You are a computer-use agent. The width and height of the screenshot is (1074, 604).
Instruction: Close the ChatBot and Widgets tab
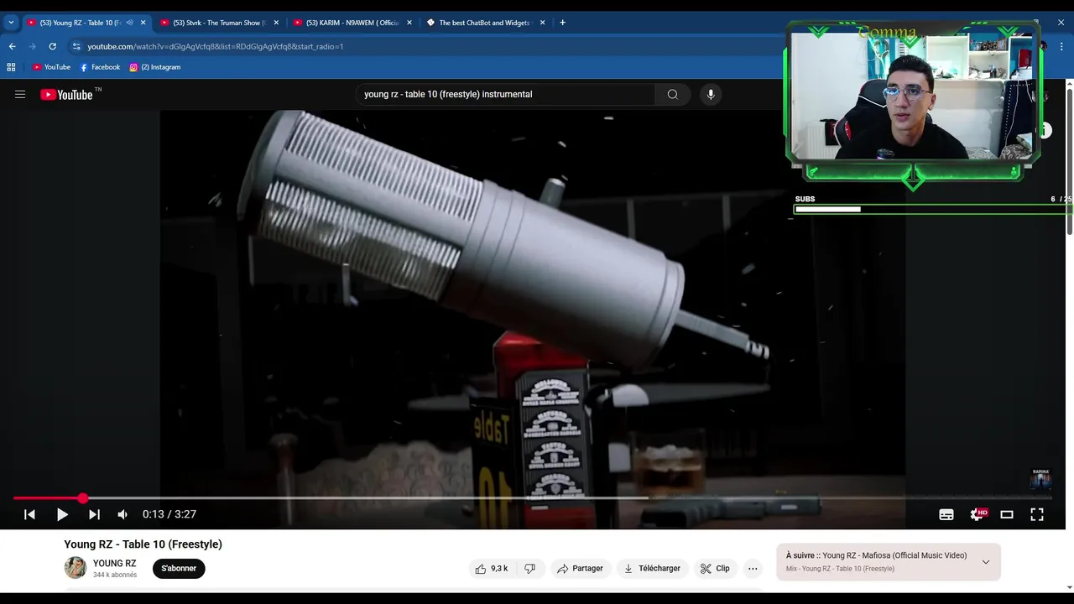[x=543, y=23]
